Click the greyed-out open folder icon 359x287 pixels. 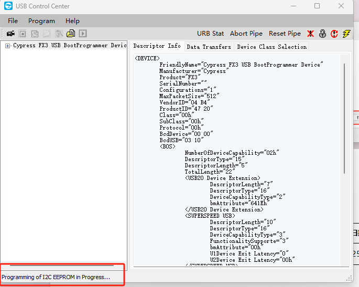47,34
